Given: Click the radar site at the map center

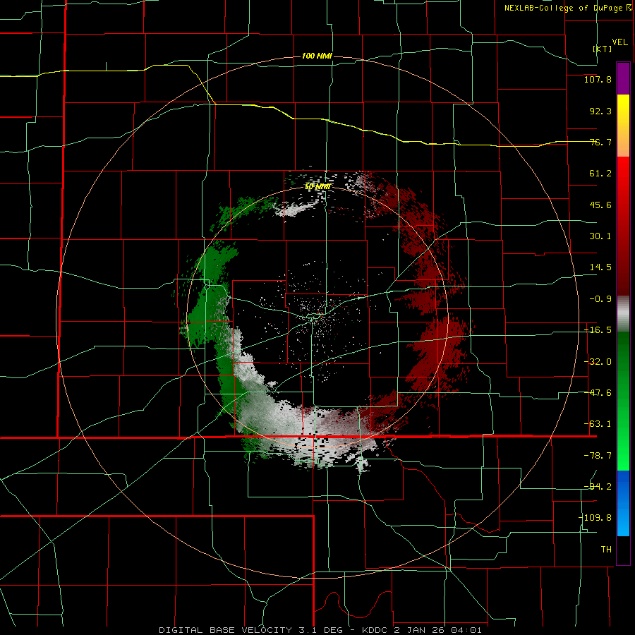Looking at the screenshot, I should pos(317,317).
